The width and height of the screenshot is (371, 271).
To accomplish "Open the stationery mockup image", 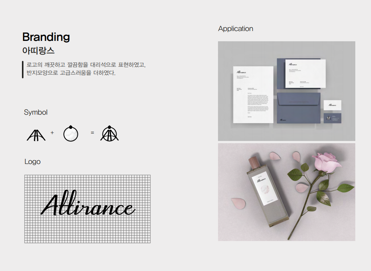I will pyautogui.click(x=286, y=91).
